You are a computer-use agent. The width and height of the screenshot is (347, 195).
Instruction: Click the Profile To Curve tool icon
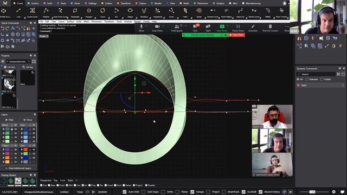click(x=4, y=11)
